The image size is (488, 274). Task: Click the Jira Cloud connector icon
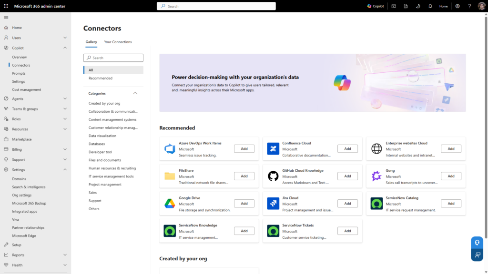point(273,204)
